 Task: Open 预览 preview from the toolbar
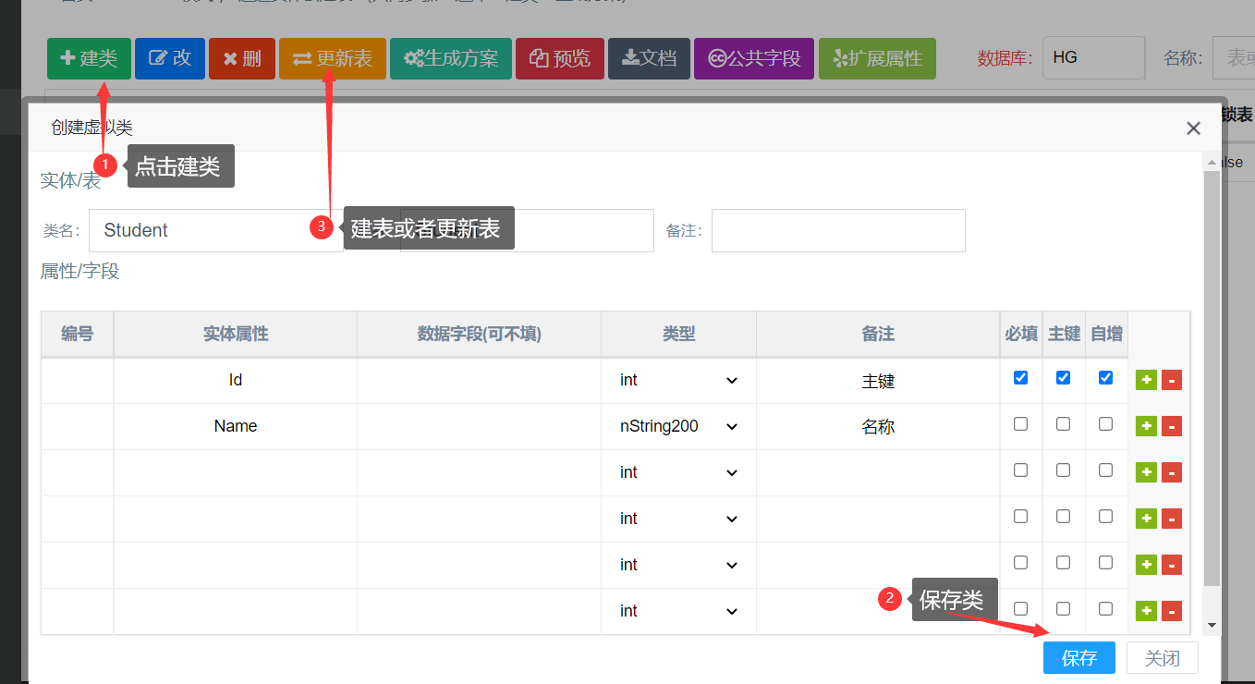tap(559, 58)
